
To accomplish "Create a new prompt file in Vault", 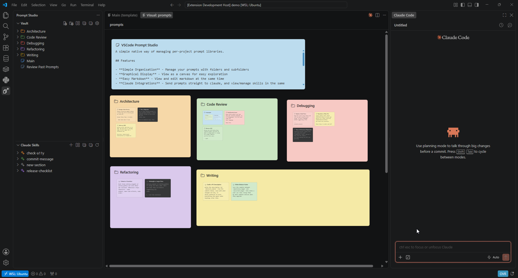I will coord(65,23).
